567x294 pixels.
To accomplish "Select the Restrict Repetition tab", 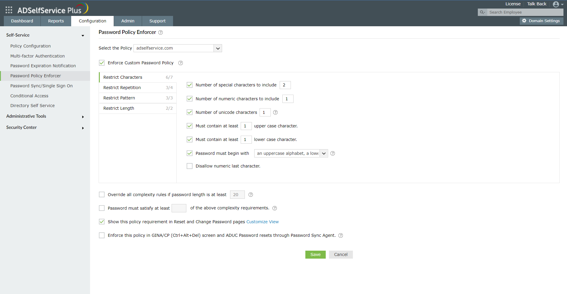I will (138, 88).
